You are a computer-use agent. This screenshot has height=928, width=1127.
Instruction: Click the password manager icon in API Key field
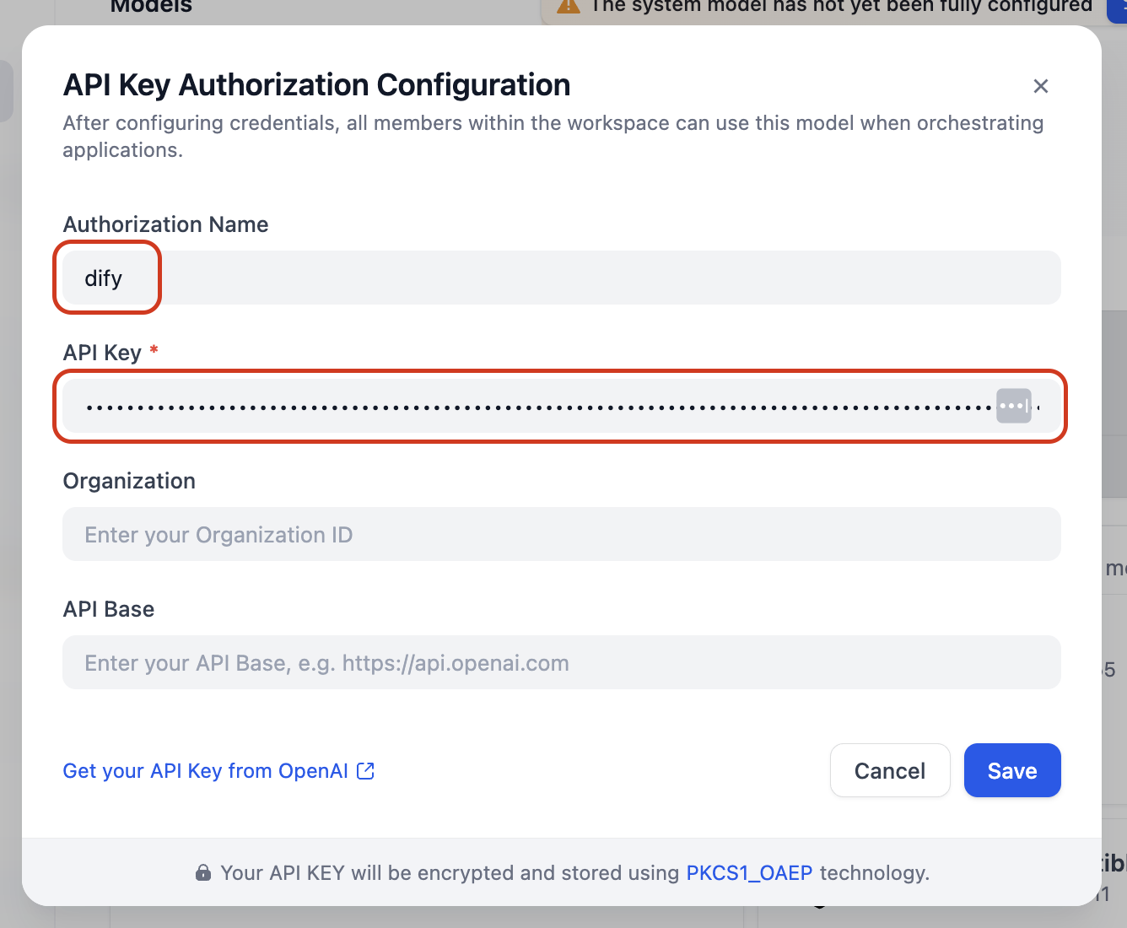pos(1014,406)
